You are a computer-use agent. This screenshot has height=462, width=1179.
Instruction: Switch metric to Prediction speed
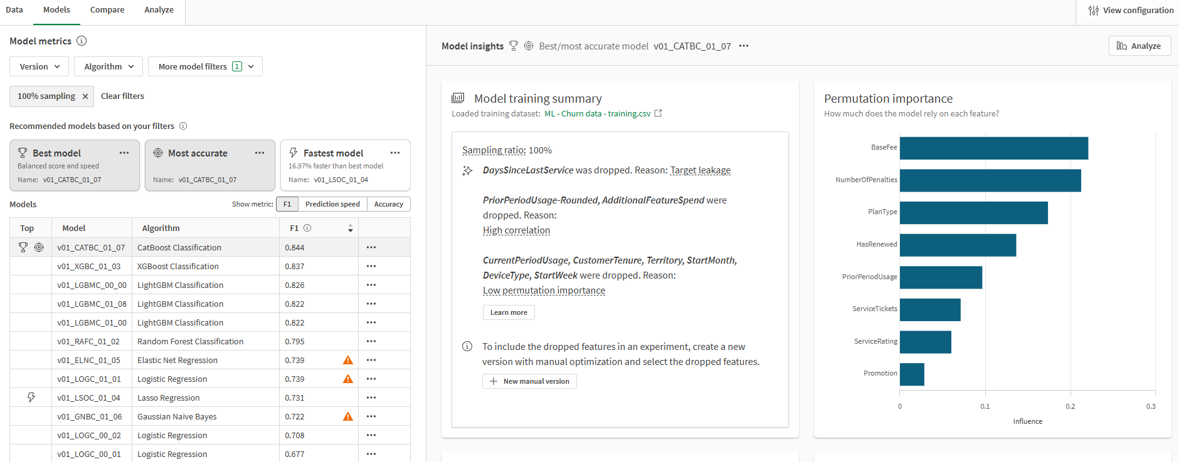tap(332, 204)
